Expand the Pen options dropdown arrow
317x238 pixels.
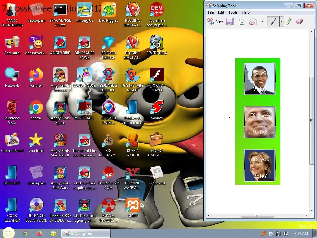click(282, 21)
